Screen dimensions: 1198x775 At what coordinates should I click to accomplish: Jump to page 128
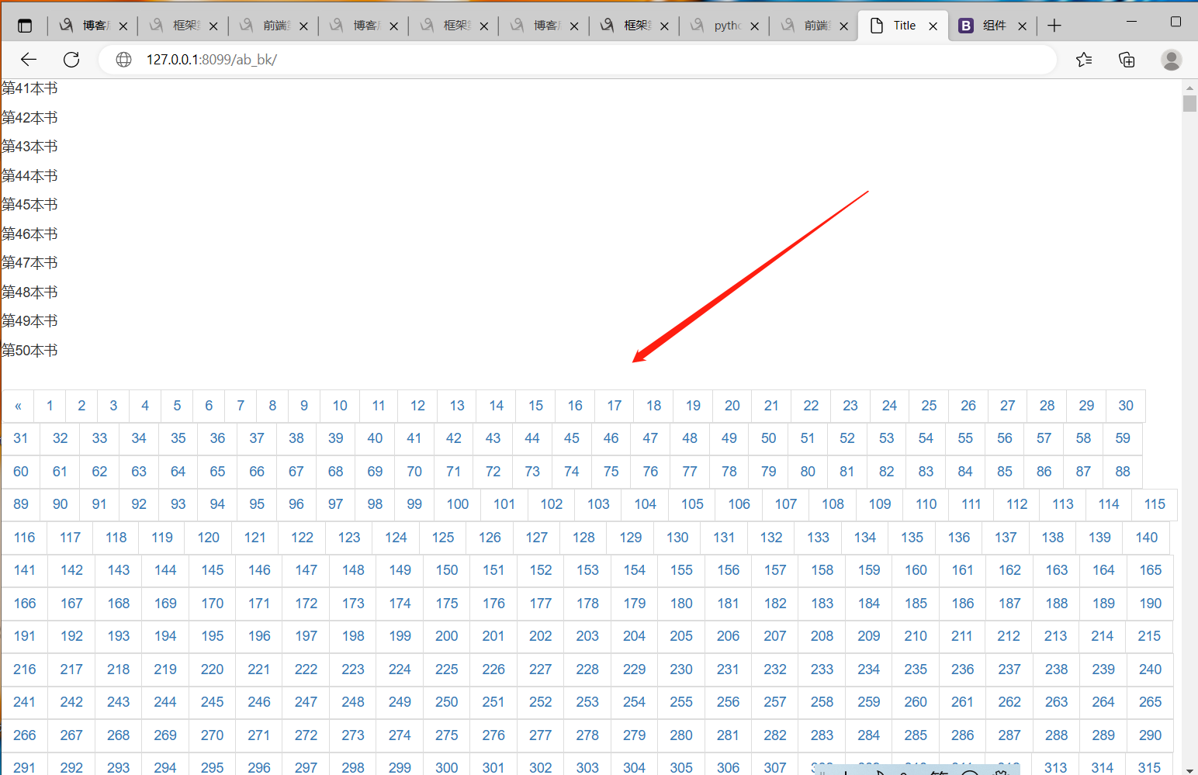pos(583,538)
